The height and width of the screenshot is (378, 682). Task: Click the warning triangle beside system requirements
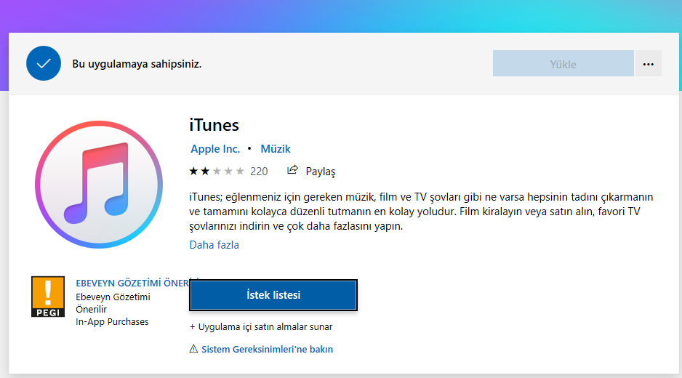(x=193, y=349)
